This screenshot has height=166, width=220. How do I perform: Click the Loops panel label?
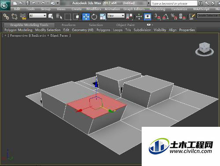pos(118,30)
